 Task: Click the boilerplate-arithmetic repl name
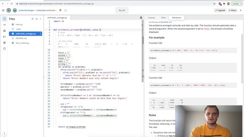click(x=47, y=10)
